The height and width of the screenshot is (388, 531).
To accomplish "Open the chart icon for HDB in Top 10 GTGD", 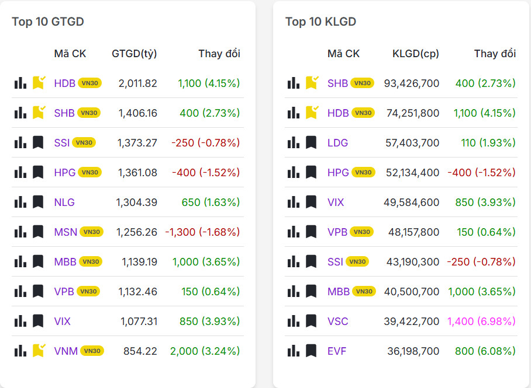I will point(20,83).
